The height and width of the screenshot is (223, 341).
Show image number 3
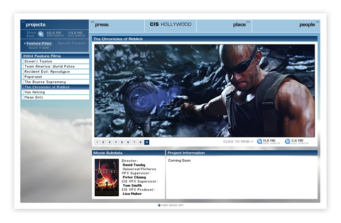[110, 142]
